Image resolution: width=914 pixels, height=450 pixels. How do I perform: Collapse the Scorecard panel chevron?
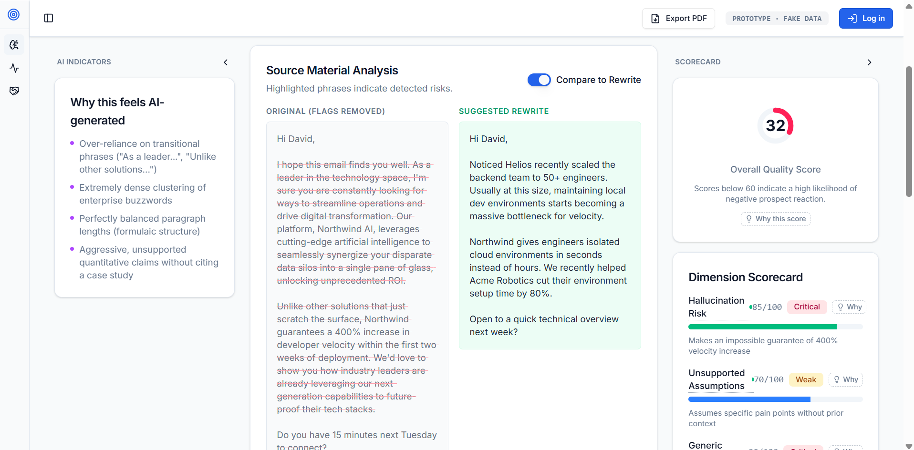pos(869,62)
